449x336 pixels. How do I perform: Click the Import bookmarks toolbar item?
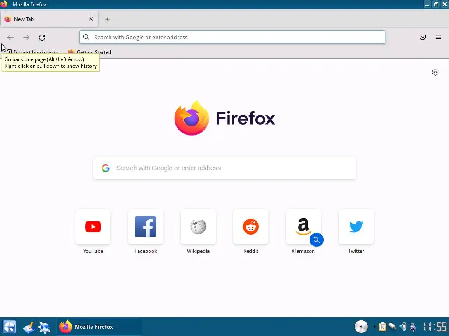pyautogui.click(x=32, y=52)
